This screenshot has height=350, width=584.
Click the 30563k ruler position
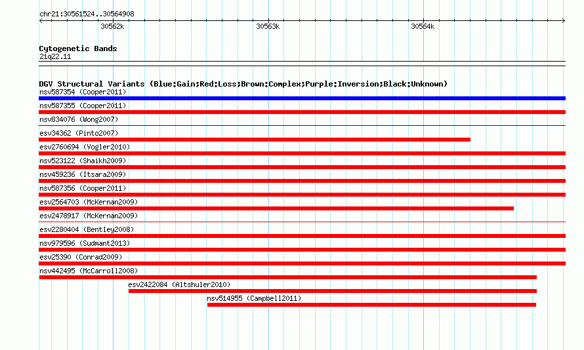tap(268, 26)
